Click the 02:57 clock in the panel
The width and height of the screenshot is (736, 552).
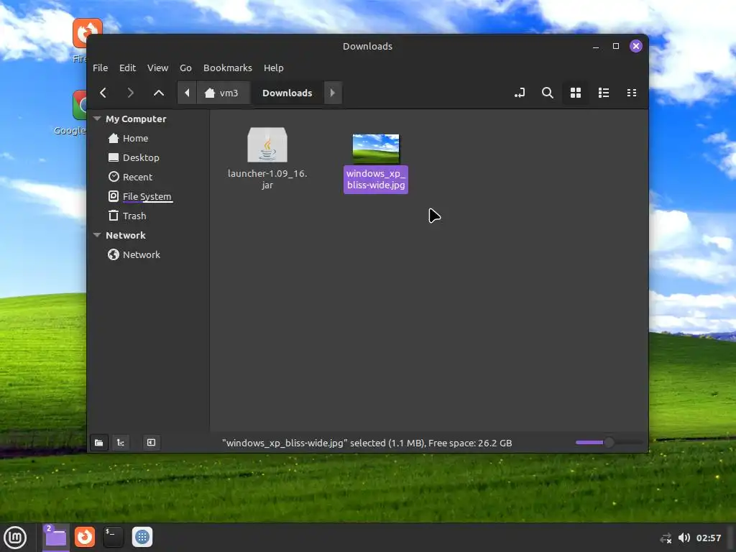click(708, 538)
